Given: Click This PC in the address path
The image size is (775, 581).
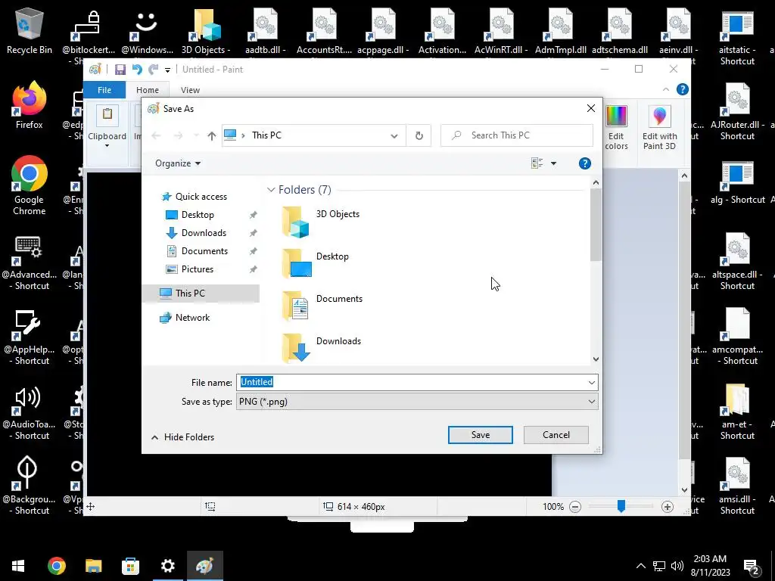Looking at the screenshot, I should point(266,135).
